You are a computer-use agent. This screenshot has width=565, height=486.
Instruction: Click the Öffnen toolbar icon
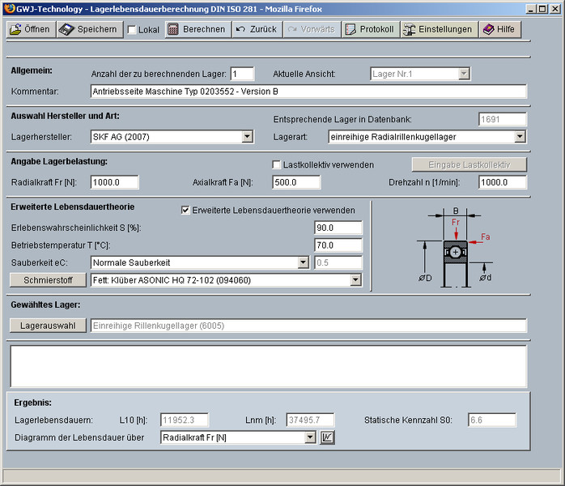tap(16, 29)
